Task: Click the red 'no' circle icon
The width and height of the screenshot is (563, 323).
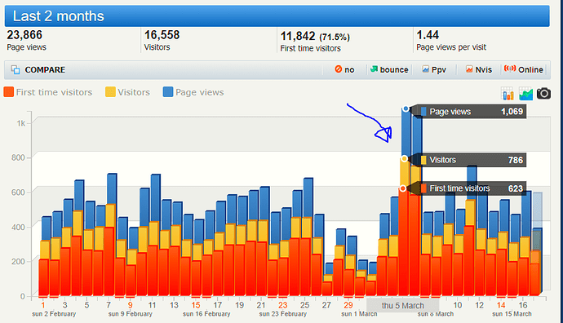Action: 339,69
